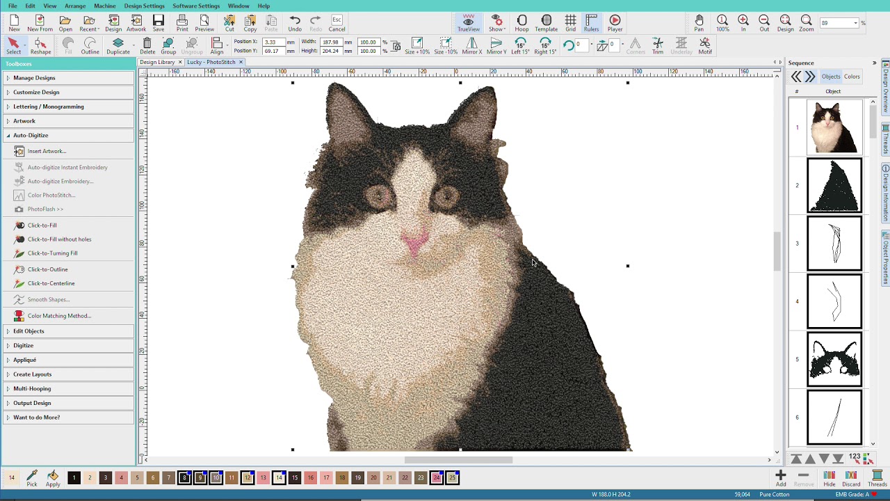Group the selected objects
This screenshot has height=501, width=890.
tap(168, 47)
